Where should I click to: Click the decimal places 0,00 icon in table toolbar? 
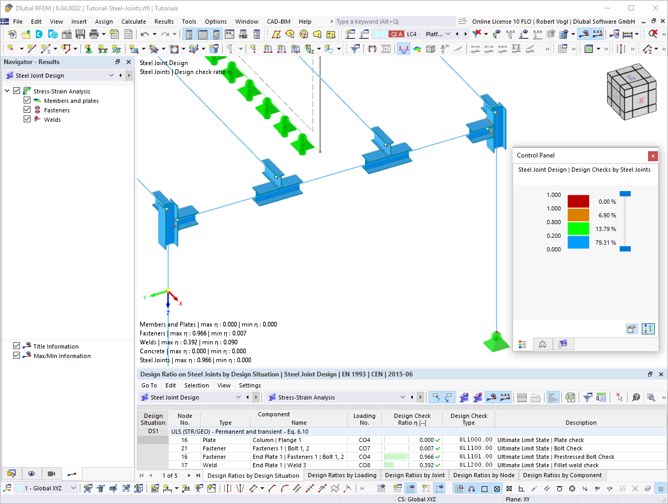point(601,397)
